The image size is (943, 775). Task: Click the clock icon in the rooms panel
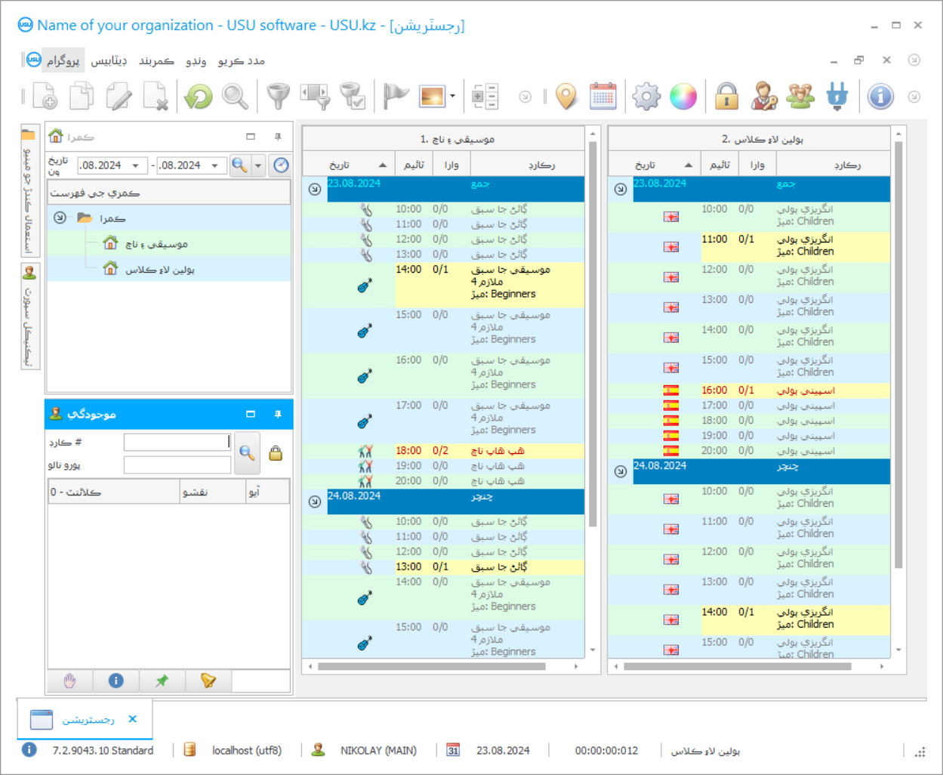(x=281, y=165)
